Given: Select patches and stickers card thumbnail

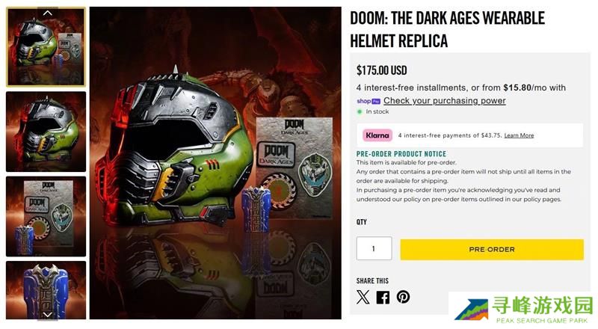Looking at the screenshot, I should tap(46, 216).
